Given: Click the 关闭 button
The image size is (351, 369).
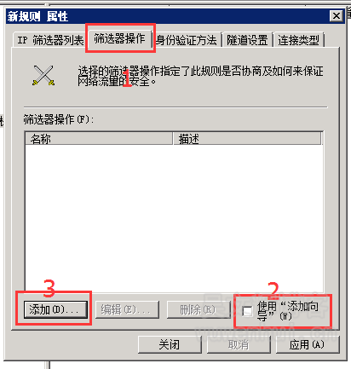Looking at the screenshot, I should pyautogui.click(x=170, y=344).
